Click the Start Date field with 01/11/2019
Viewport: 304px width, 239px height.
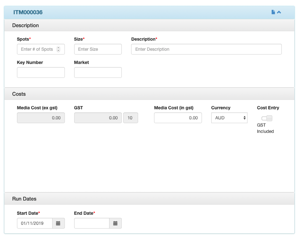(x=35, y=223)
